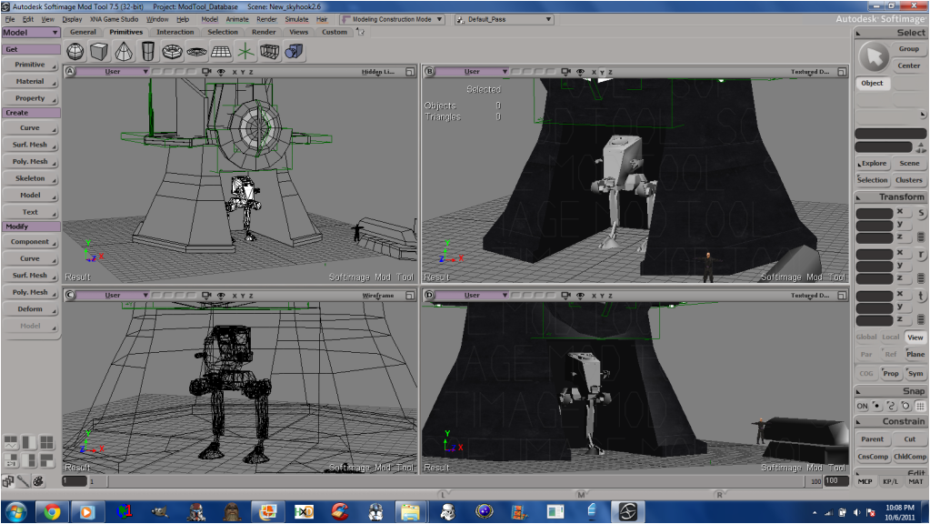Maximize viewport D with its corner icon
930x524 pixels.
[x=842, y=296]
